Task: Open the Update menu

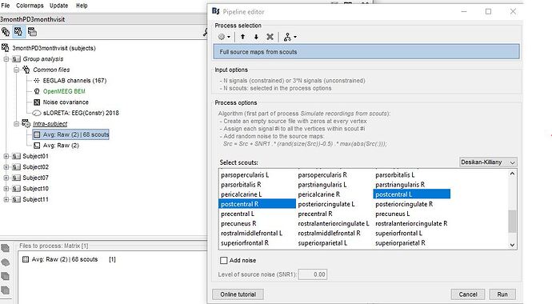Action: (x=58, y=6)
